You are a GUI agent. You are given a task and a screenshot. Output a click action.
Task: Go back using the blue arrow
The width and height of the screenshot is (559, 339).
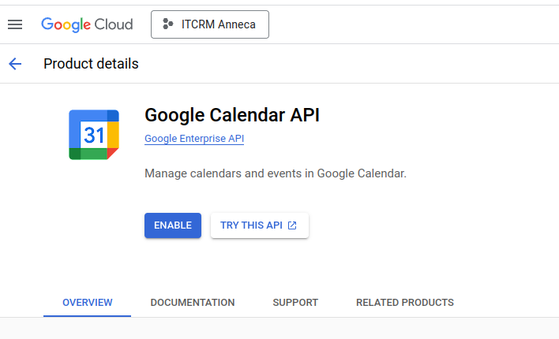pos(15,64)
